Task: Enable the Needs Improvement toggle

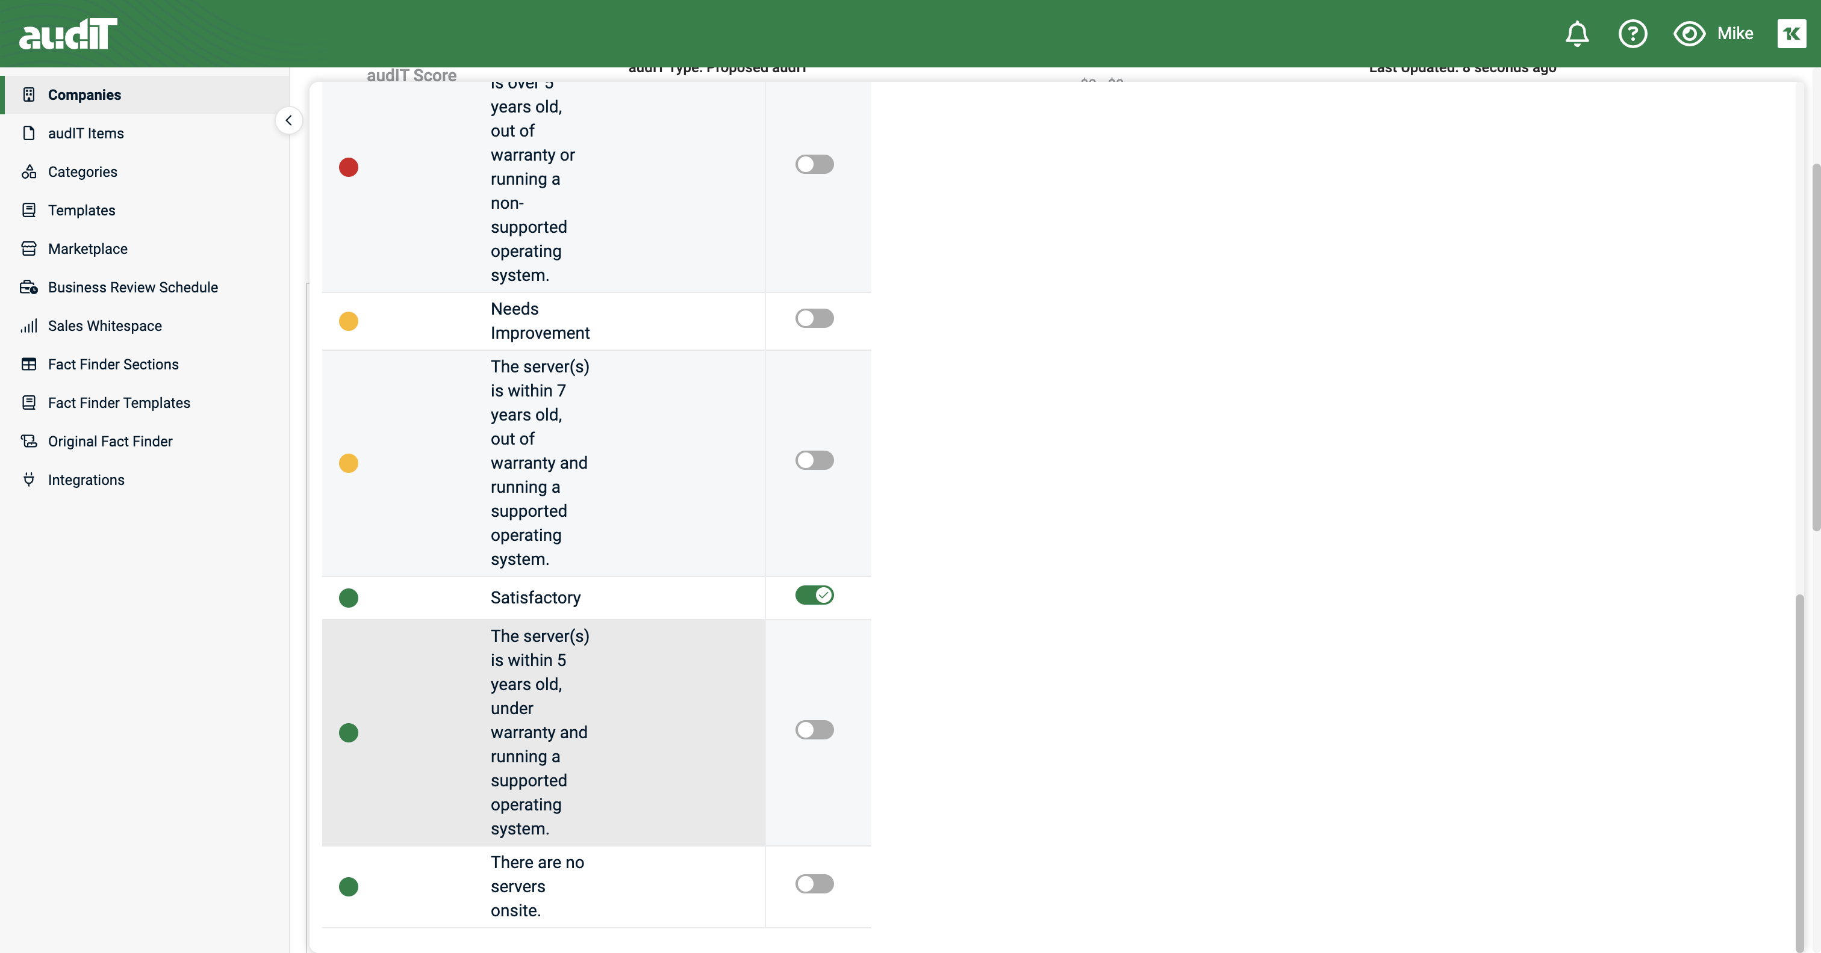Action: click(814, 319)
